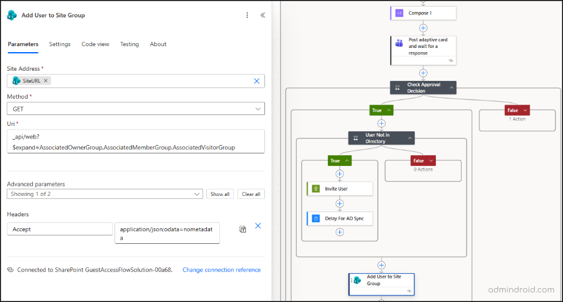Remove the SiteURL token from Site Address
The image size is (563, 302).
tap(46, 80)
